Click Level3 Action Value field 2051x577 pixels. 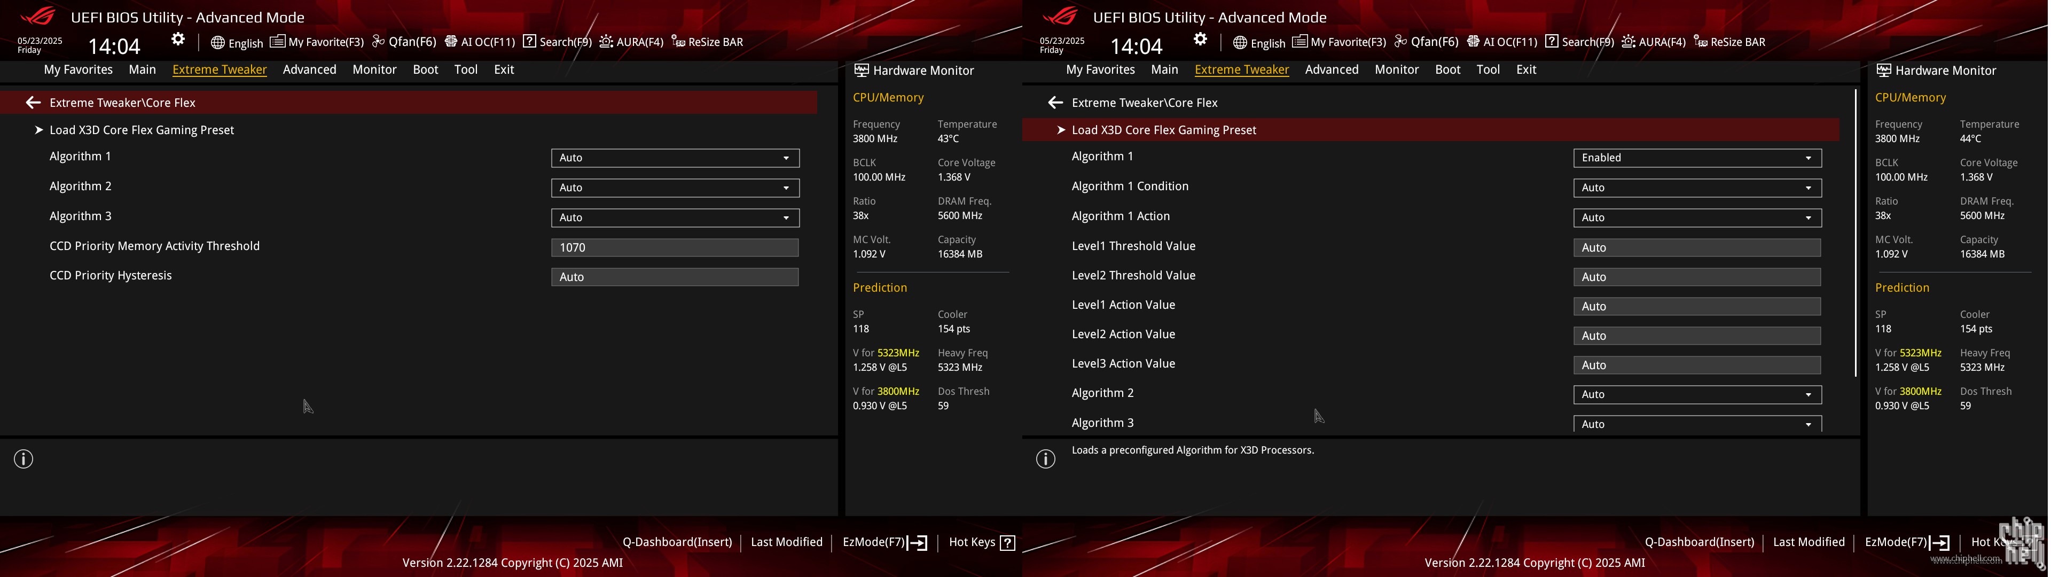coord(1697,366)
